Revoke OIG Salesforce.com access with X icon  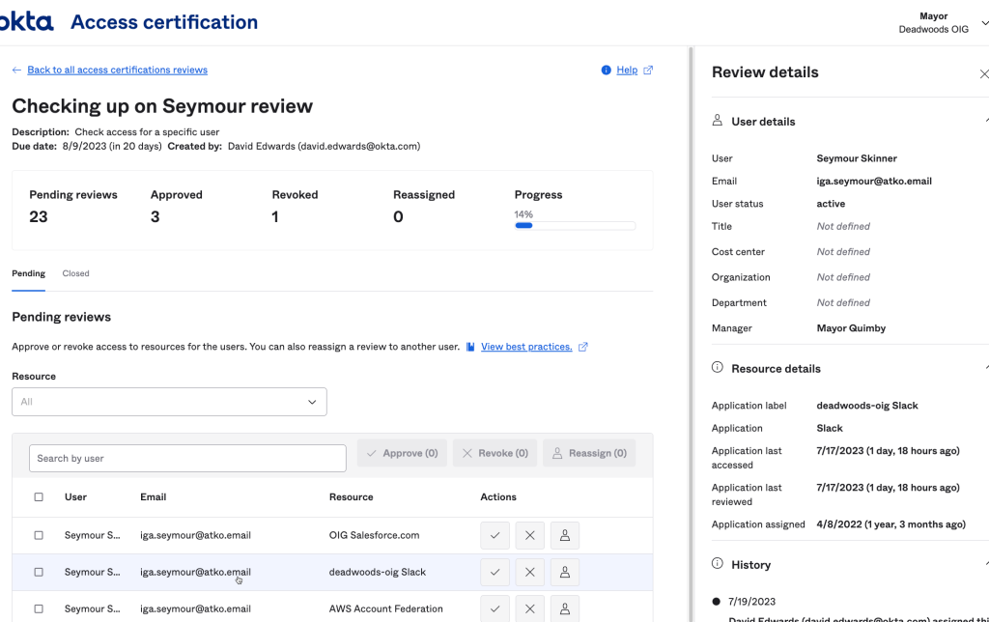coord(529,535)
